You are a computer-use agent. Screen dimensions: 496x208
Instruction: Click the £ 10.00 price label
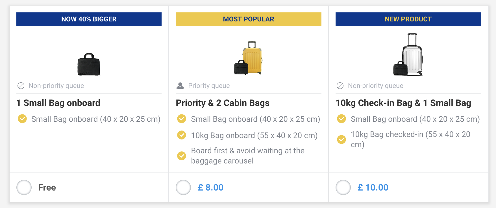point(373,187)
